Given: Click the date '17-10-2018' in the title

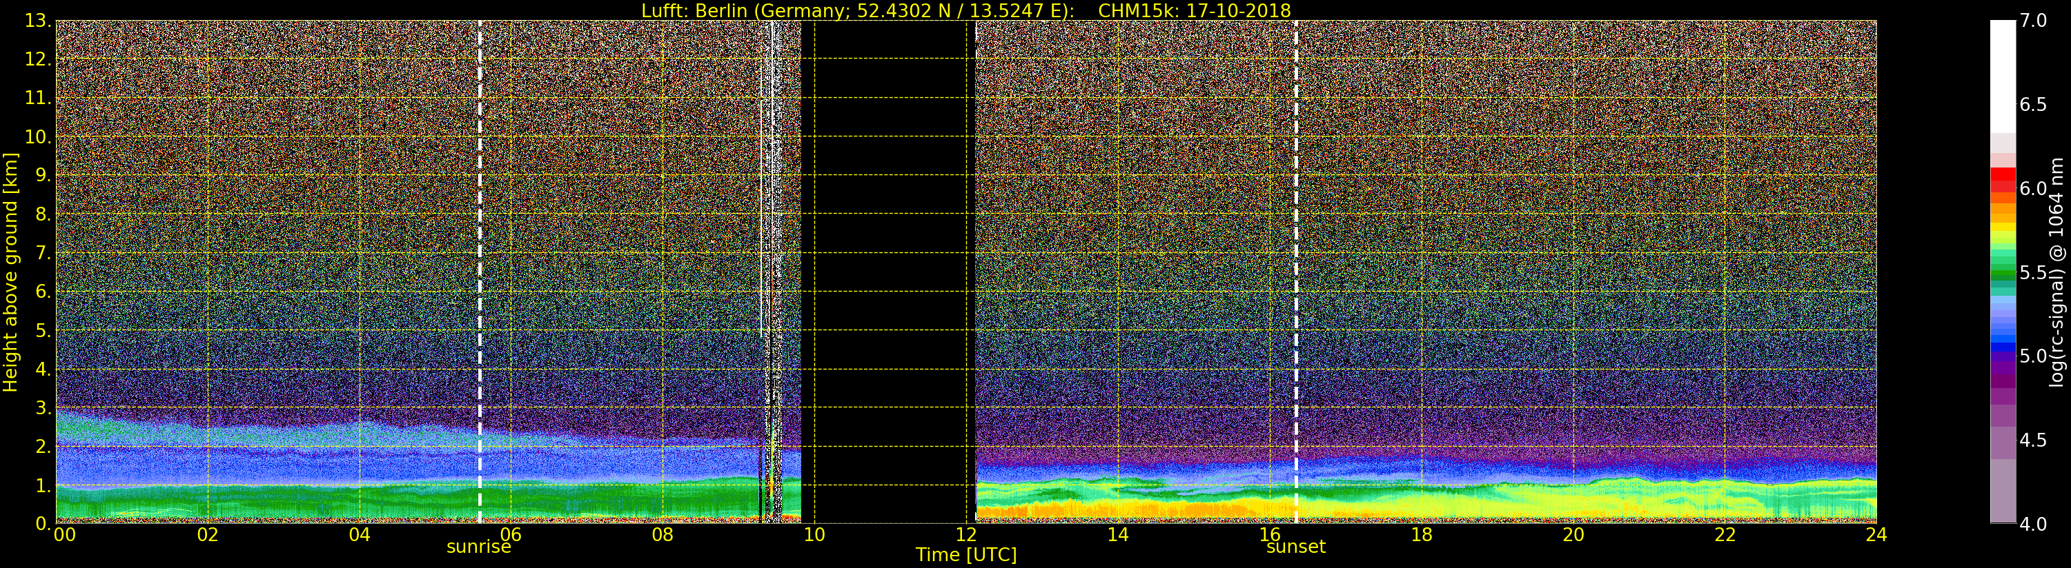Looking at the screenshot, I should [x=1238, y=10].
